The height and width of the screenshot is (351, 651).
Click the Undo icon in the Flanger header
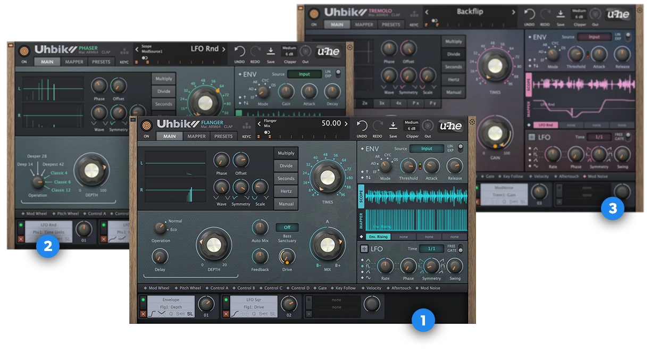363,126
